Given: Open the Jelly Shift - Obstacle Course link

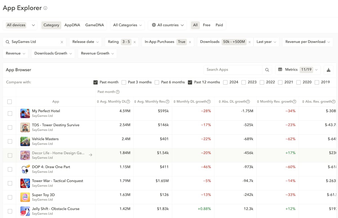Looking at the screenshot, I should click(x=56, y=209).
